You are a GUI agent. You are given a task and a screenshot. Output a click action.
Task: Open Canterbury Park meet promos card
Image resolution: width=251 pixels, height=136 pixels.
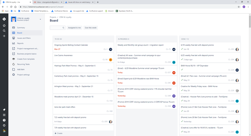(83, 78)
